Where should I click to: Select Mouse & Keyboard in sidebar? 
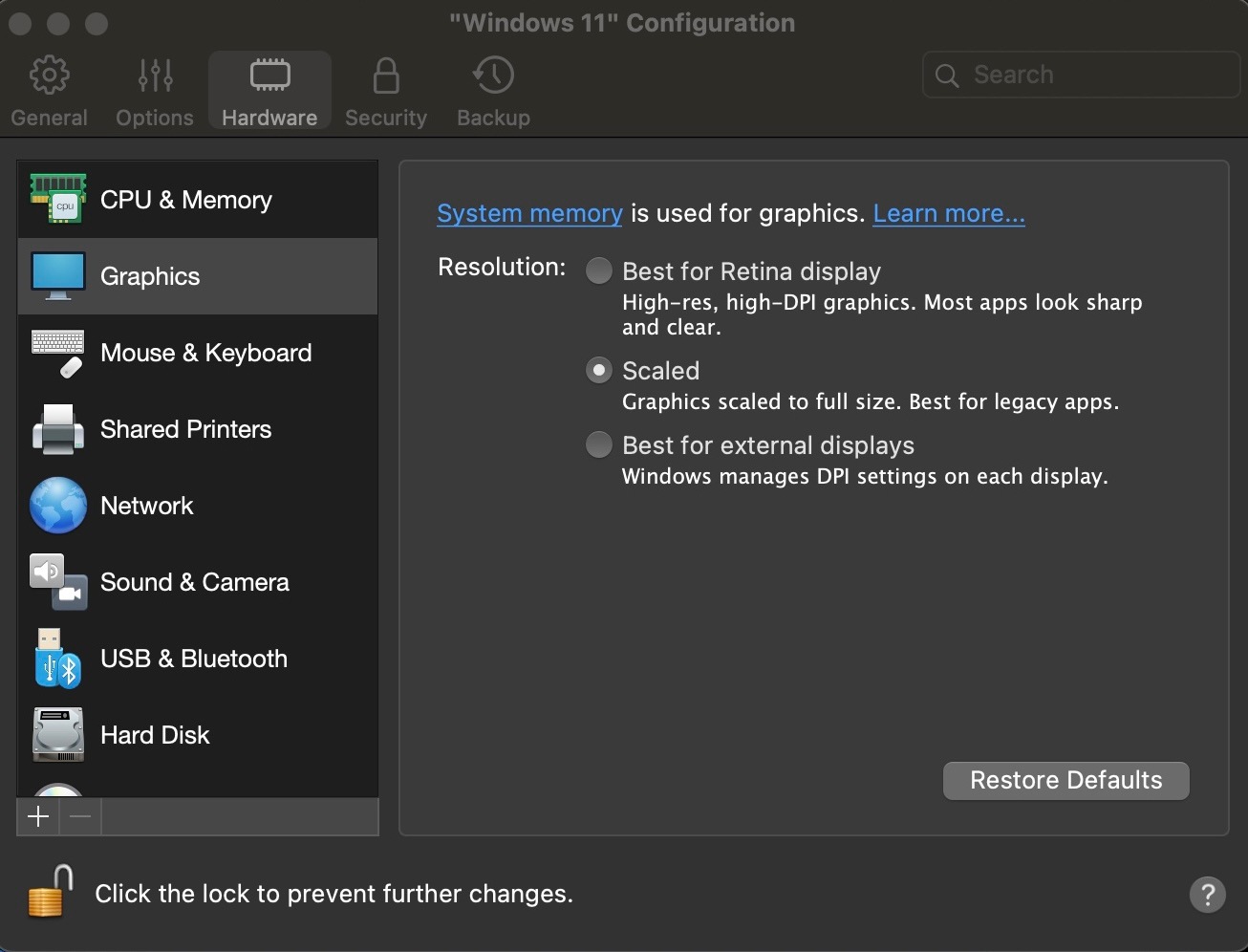[198, 353]
